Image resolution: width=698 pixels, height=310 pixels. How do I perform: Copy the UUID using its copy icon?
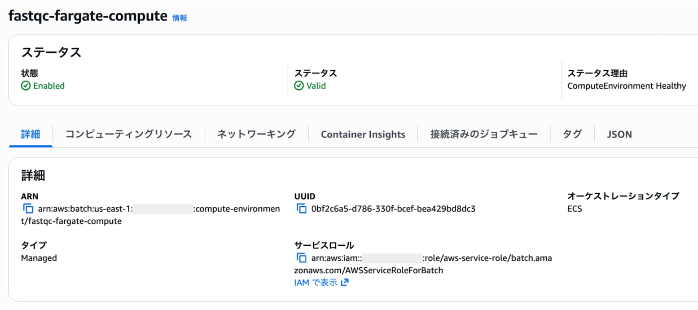point(301,208)
